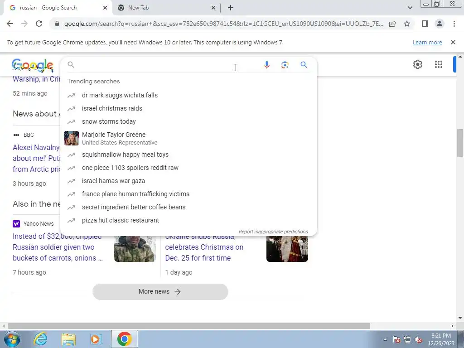Click More news button
The height and width of the screenshot is (348, 464).
coord(160,292)
